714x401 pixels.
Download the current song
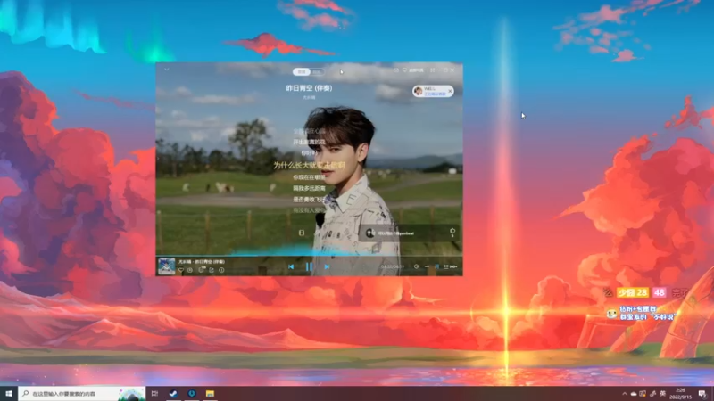[190, 270]
